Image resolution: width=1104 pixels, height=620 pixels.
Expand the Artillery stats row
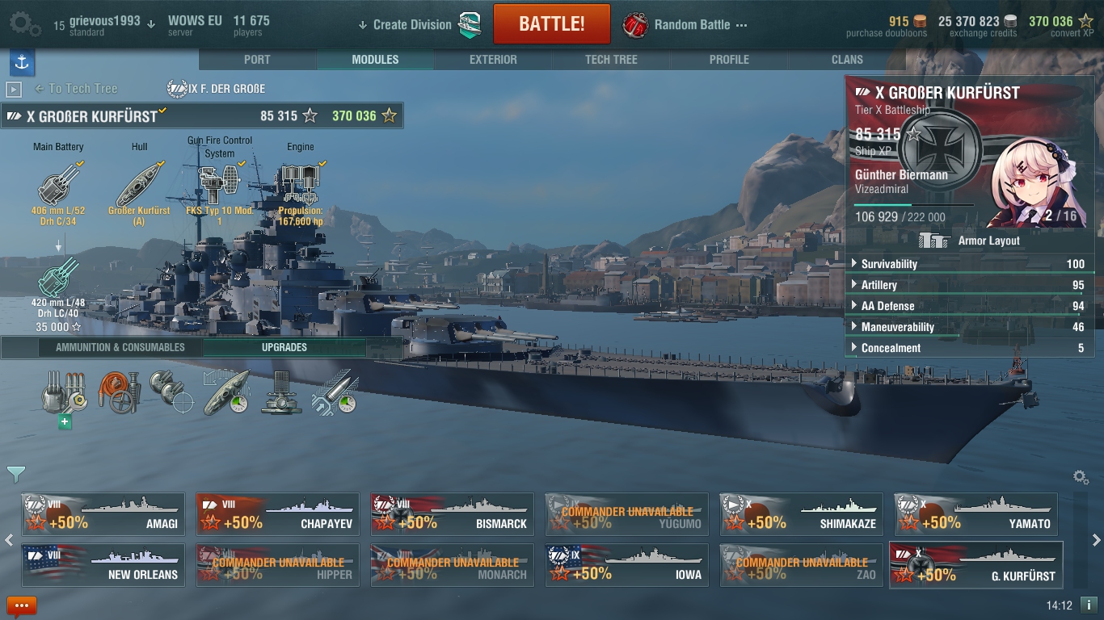970,285
